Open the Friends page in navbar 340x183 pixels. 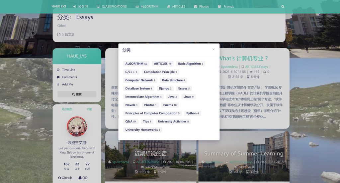tap(226, 6)
